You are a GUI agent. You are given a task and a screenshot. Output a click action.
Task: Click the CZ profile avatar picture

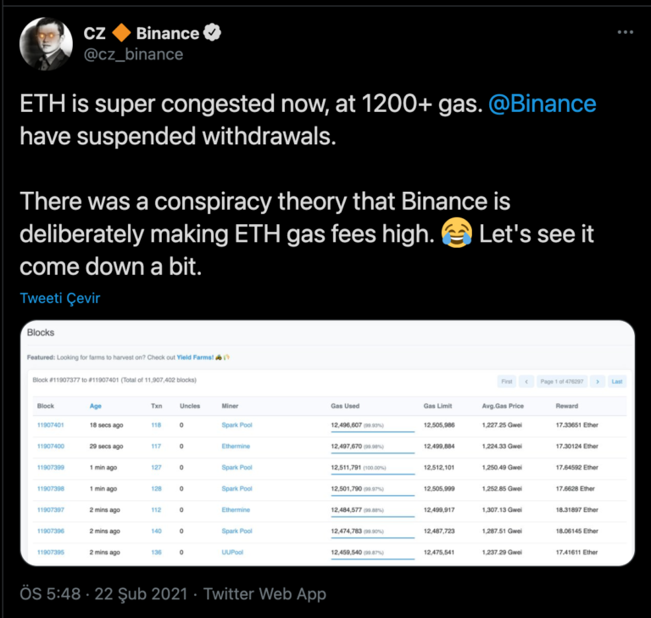[x=46, y=44]
